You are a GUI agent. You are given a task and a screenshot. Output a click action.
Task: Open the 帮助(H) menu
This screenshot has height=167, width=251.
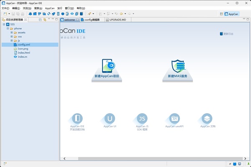[x=81, y=8]
